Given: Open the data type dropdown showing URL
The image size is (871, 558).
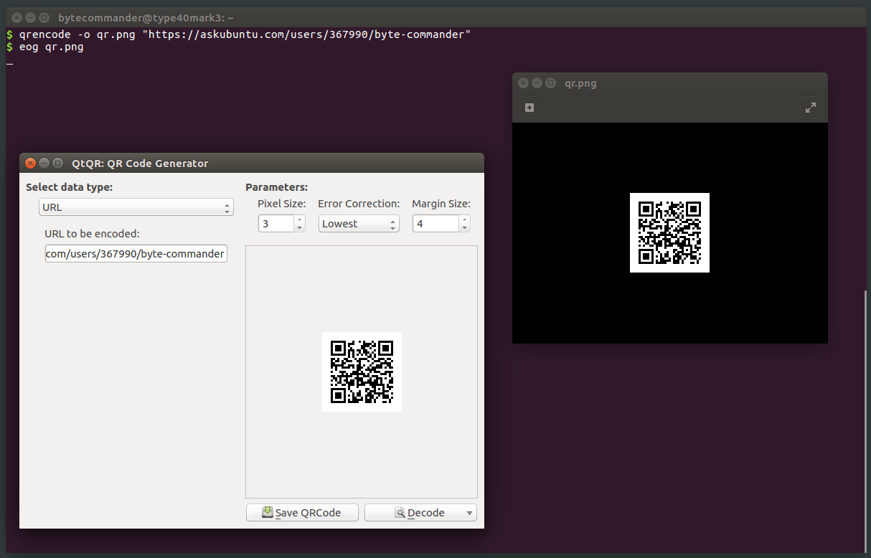Looking at the screenshot, I should pyautogui.click(x=136, y=207).
